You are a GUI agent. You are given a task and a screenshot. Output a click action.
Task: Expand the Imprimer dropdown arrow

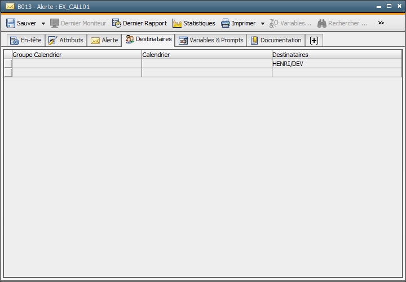coord(263,23)
